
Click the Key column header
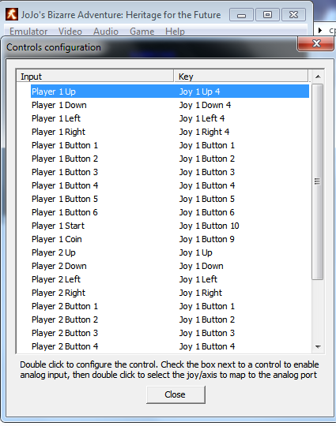241,77
